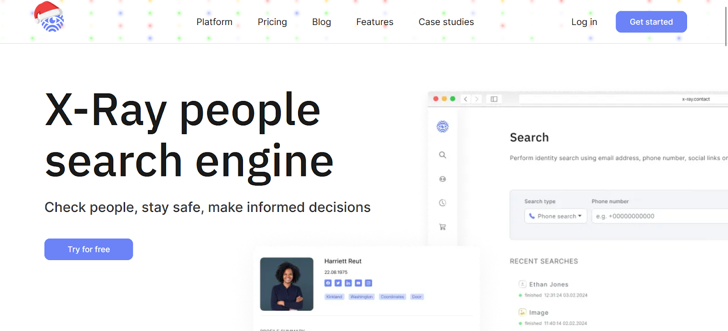Image resolution: width=728 pixels, height=331 pixels.
Task: Click the magnifier search icon in sidebar
Action: pos(442,155)
